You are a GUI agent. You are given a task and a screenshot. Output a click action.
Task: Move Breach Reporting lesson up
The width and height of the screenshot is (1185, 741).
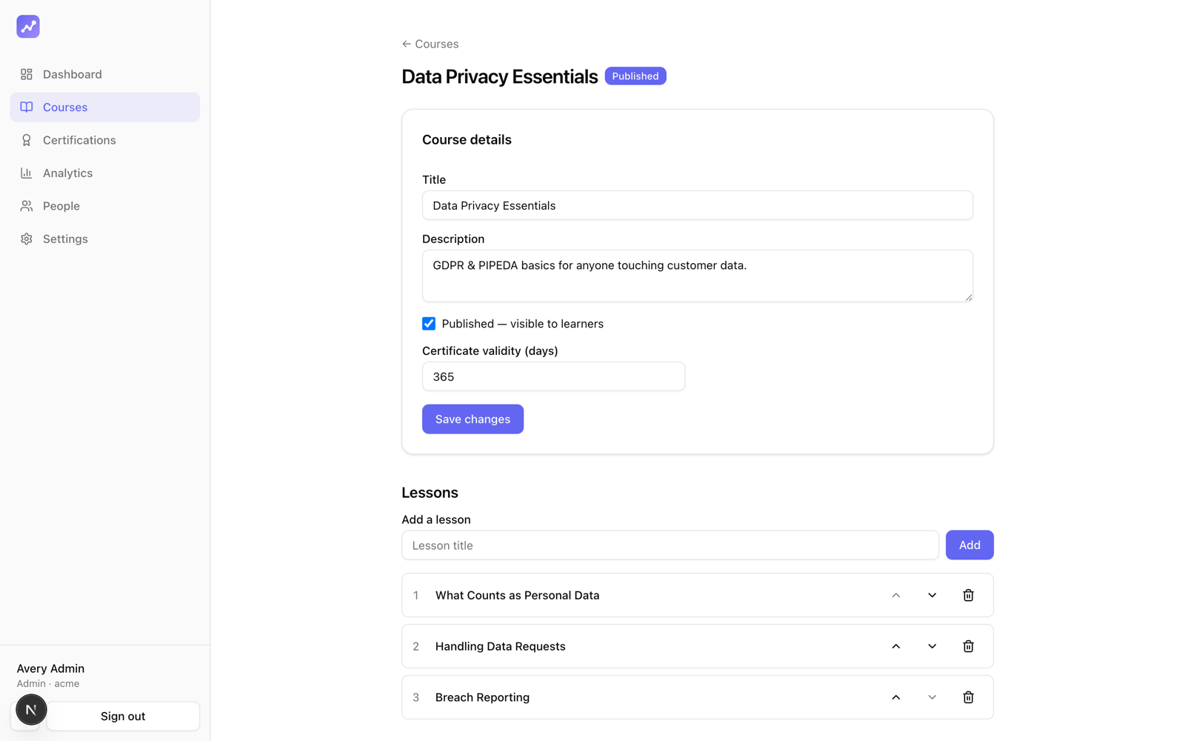pyautogui.click(x=895, y=697)
